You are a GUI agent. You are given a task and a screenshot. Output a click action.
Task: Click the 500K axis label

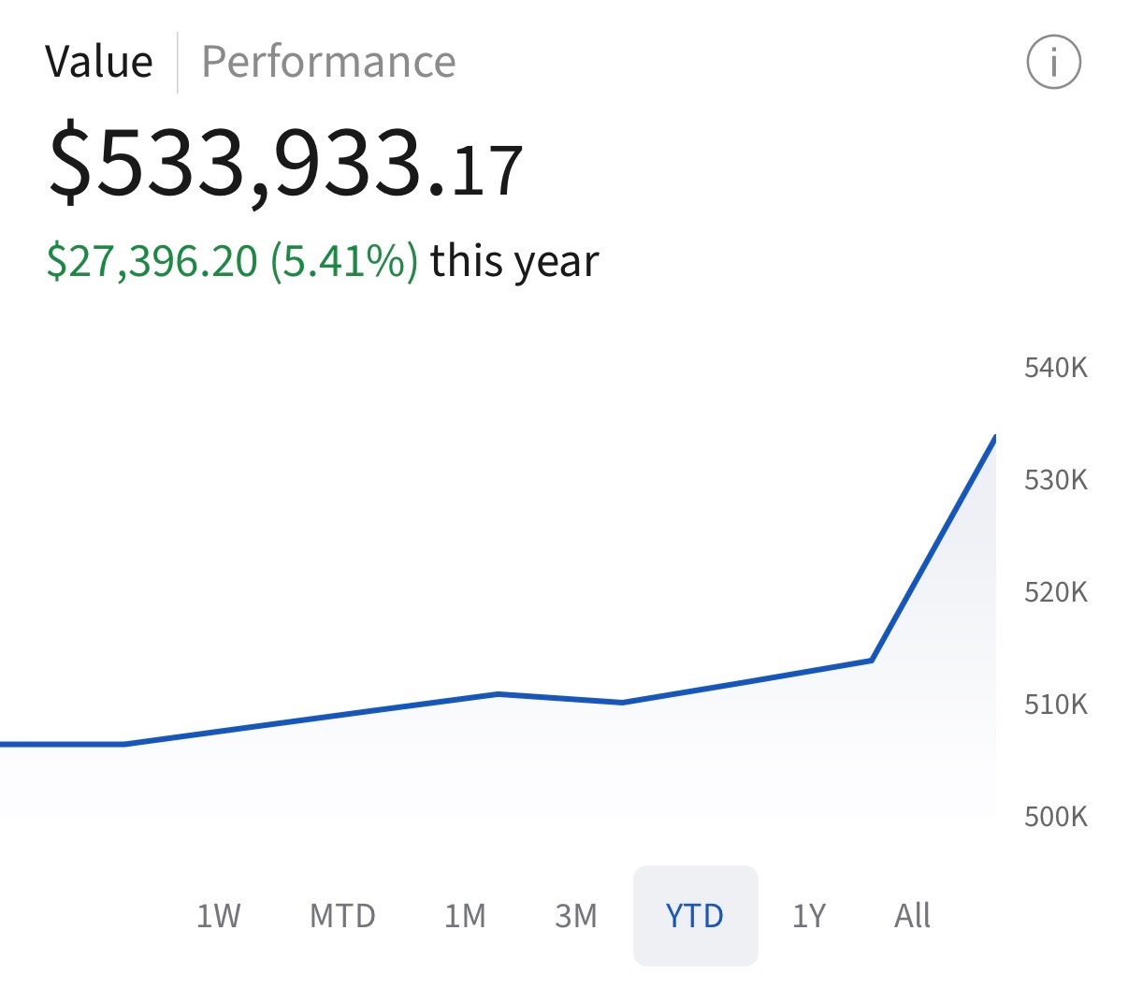[1056, 817]
